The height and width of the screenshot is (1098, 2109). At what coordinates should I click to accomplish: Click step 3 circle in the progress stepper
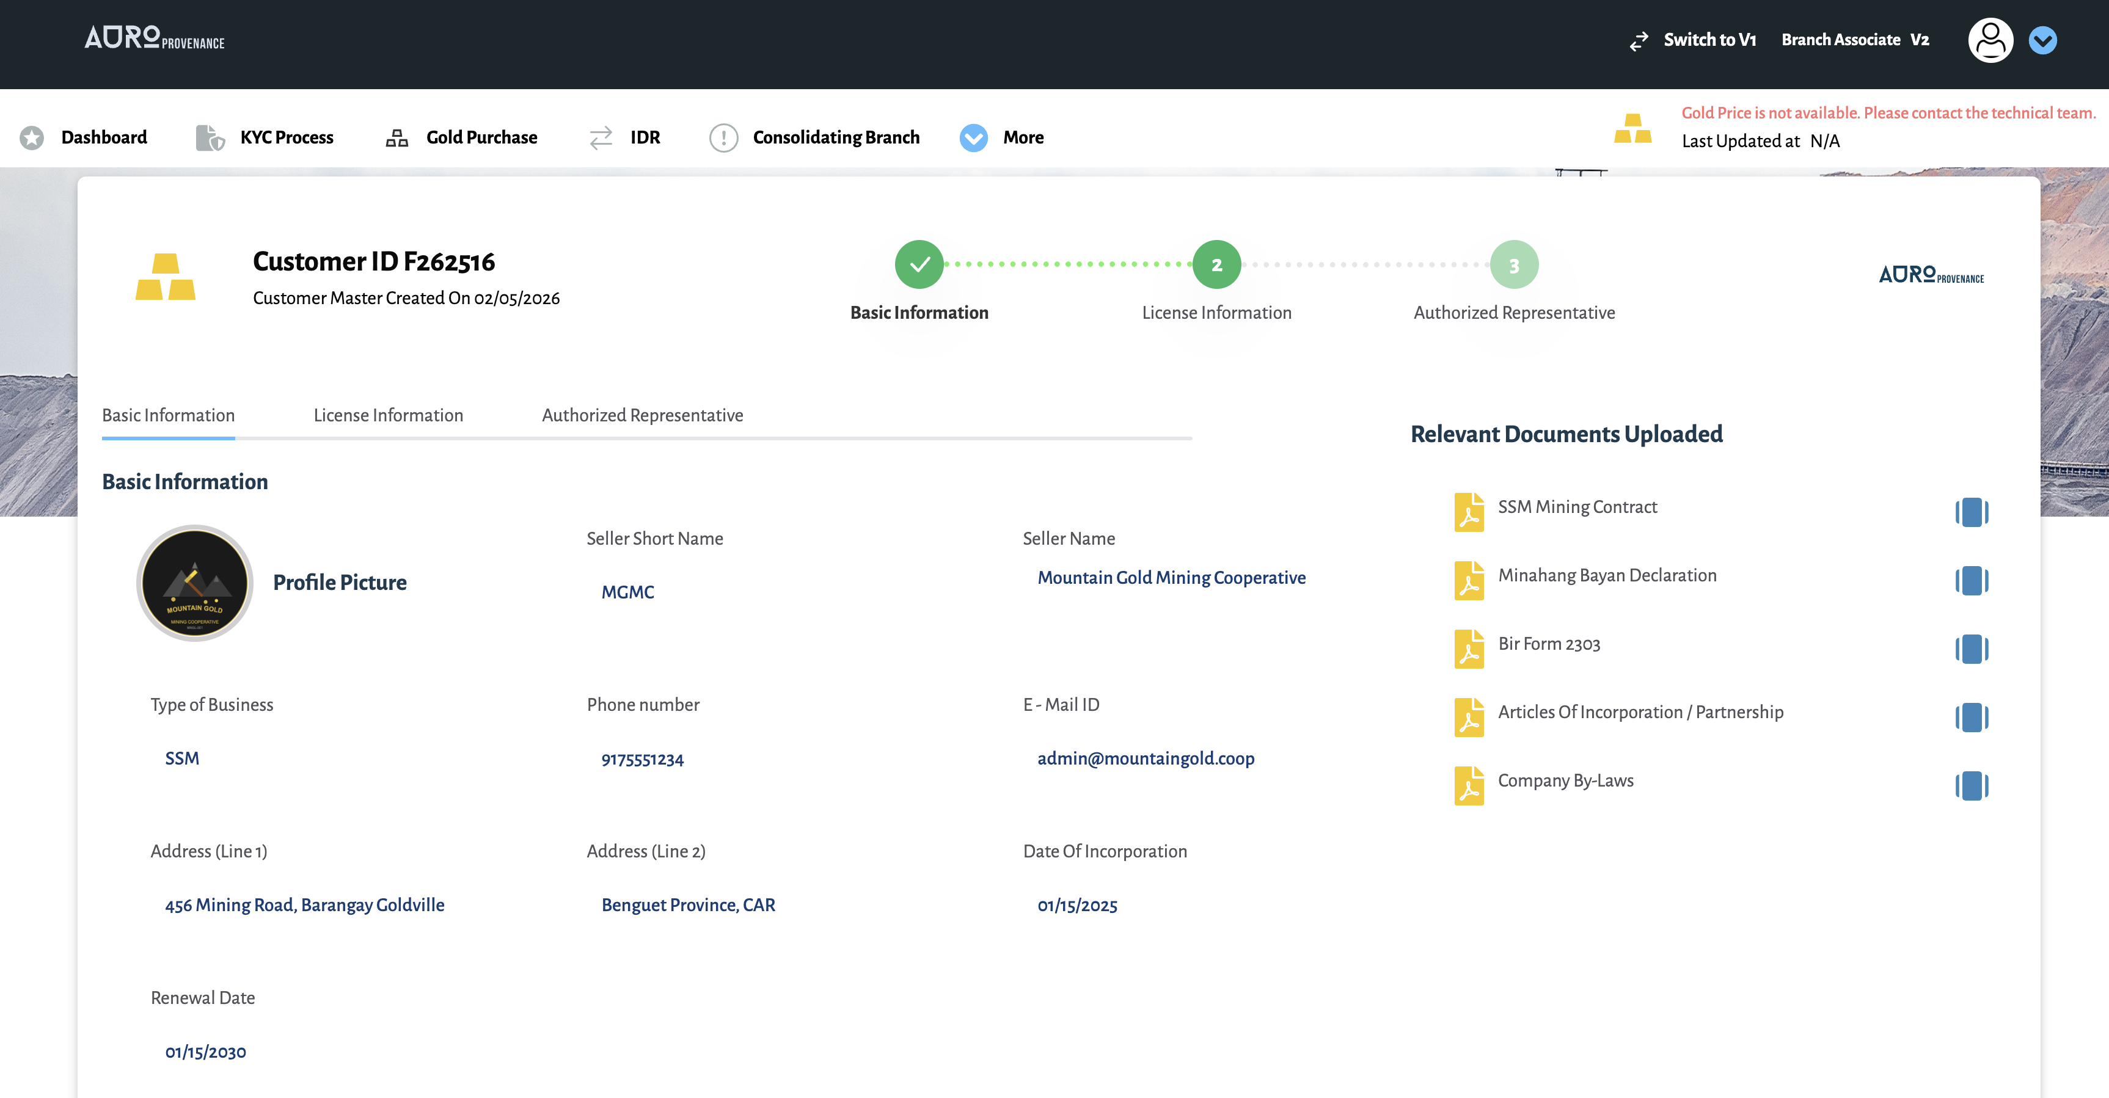click(x=1514, y=264)
